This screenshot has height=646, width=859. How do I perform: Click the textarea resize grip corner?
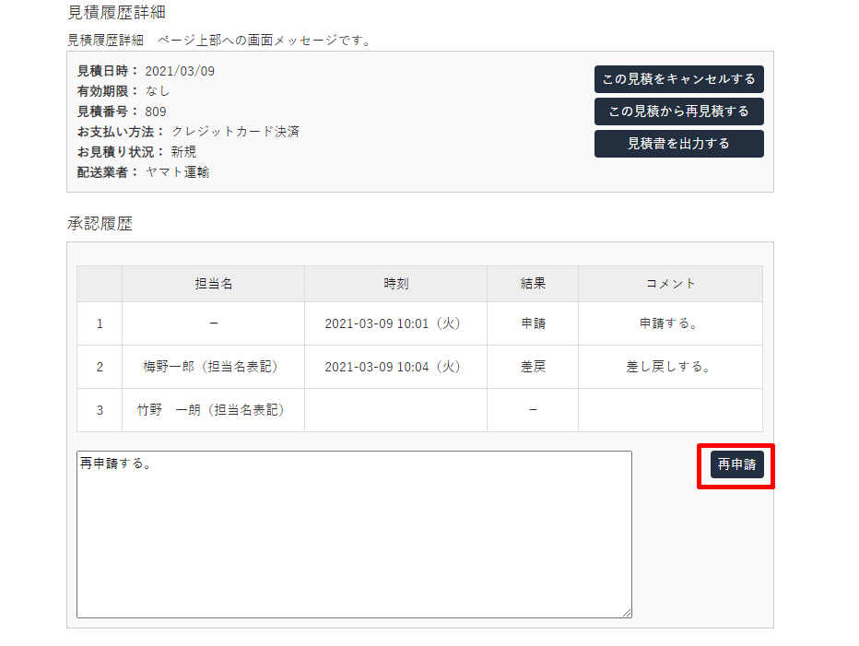tap(628, 613)
